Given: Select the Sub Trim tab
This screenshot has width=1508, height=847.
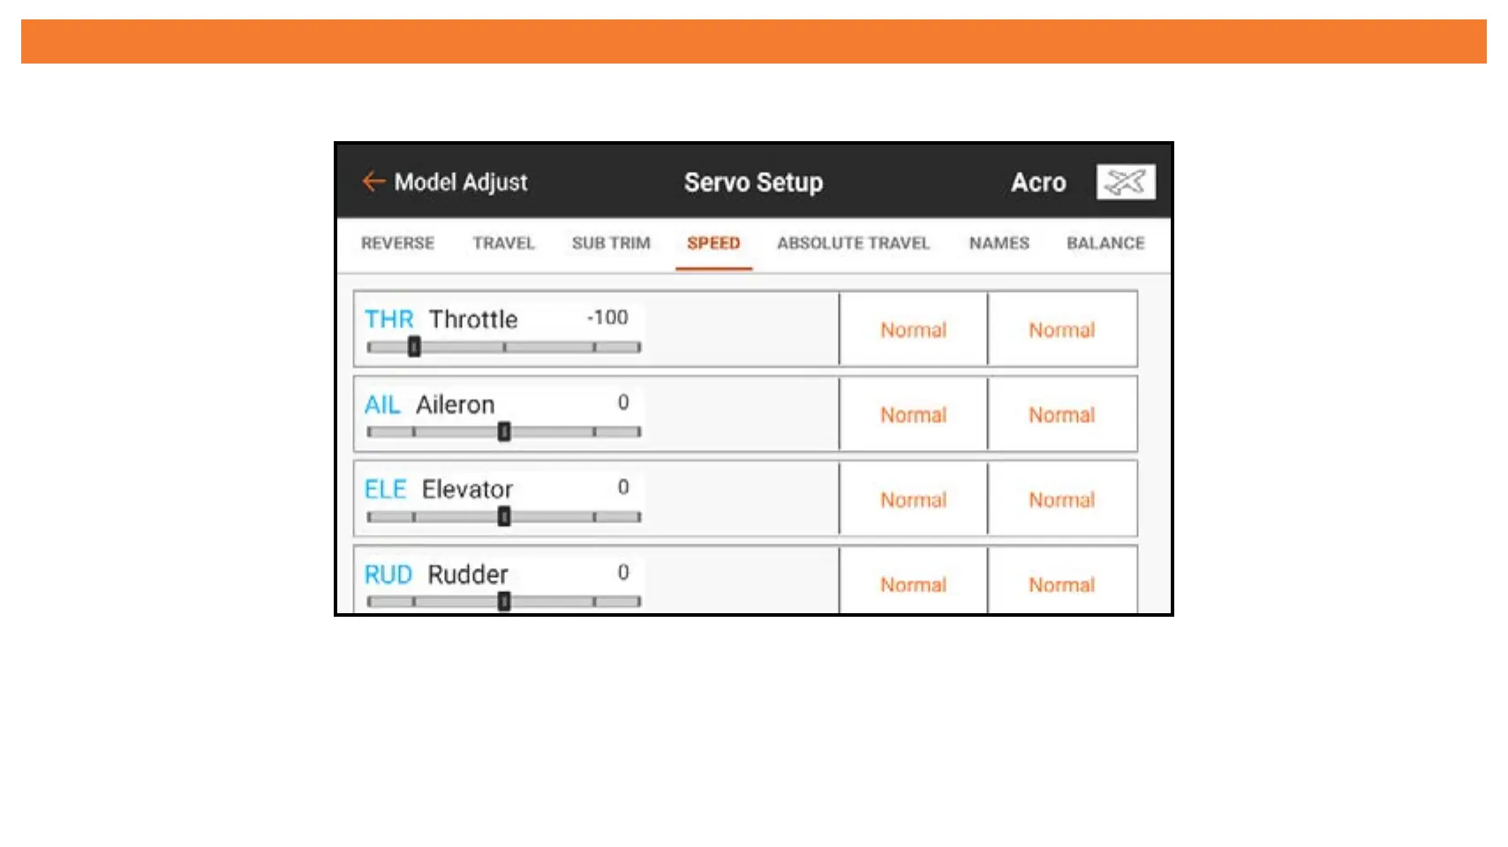Looking at the screenshot, I should [x=611, y=244].
